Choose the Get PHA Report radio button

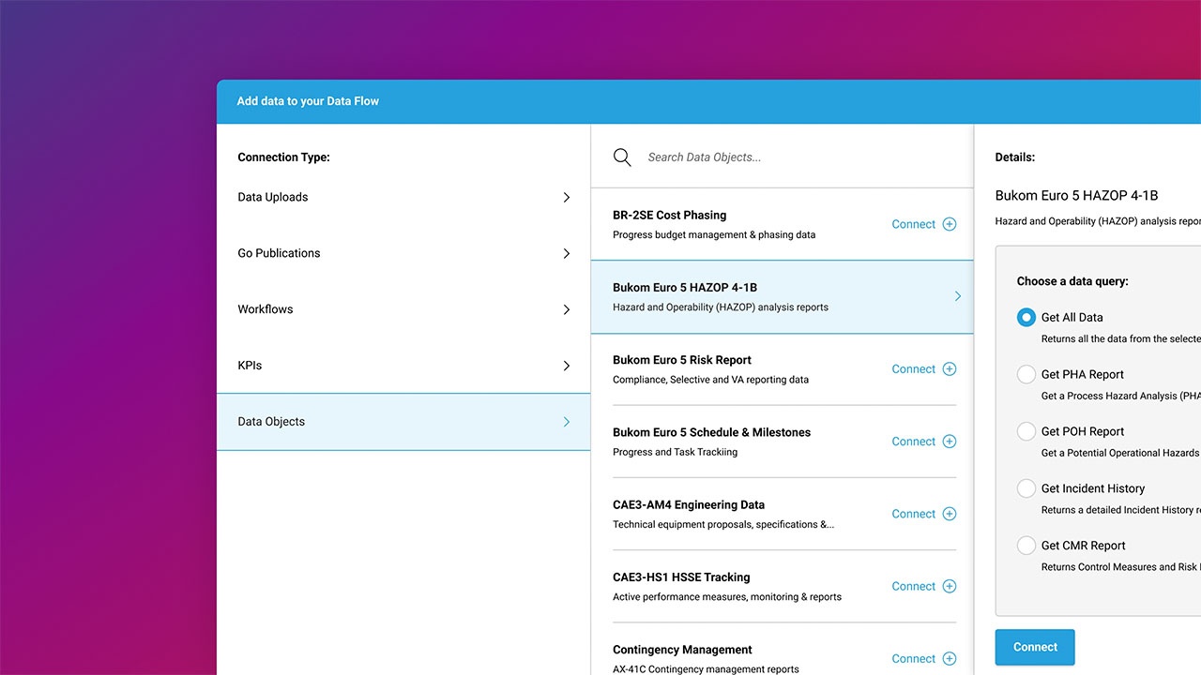1026,374
